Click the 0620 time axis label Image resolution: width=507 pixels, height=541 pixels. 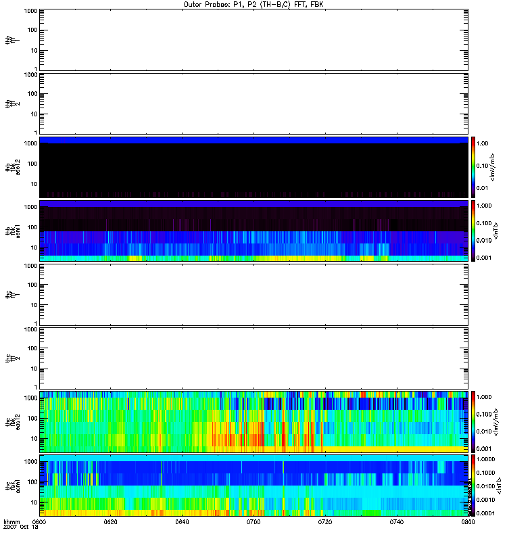pyautogui.click(x=111, y=522)
